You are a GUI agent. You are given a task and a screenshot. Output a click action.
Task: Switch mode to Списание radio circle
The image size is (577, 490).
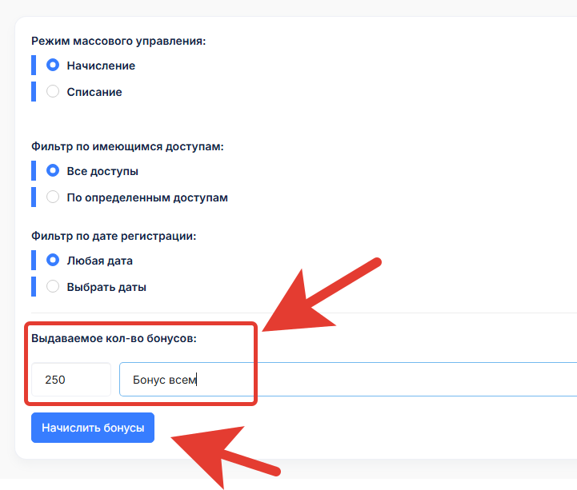tap(53, 91)
